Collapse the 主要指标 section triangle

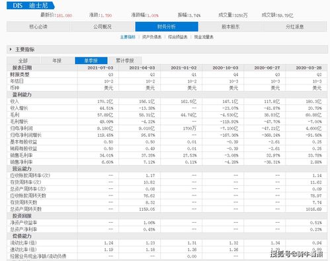11,50
